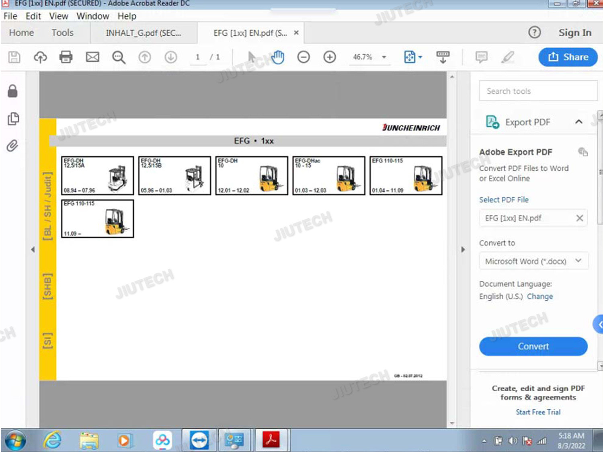Switch to INHALT_G.pdf document tab
The height and width of the screenshot is (452, 603).
(x=144, y=33)
